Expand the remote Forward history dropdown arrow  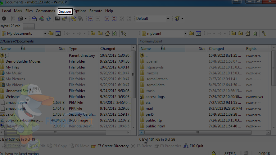click(225, 33)
